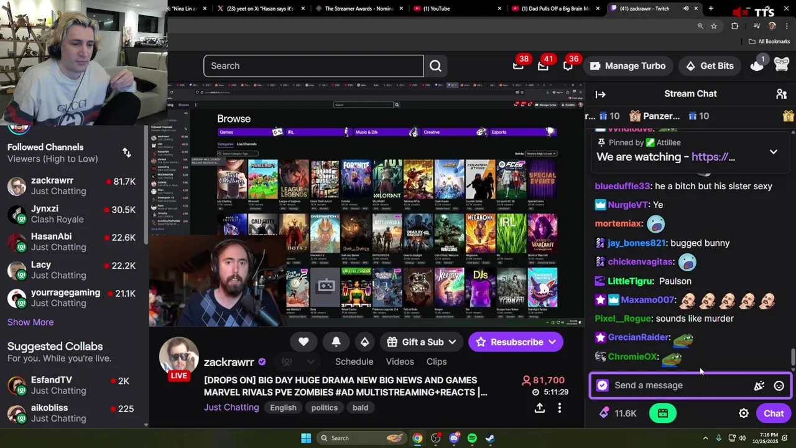This screenshot has height=448, width=796.
Task: Open the Gift a Sub dropdown
Action: (422, 342)
